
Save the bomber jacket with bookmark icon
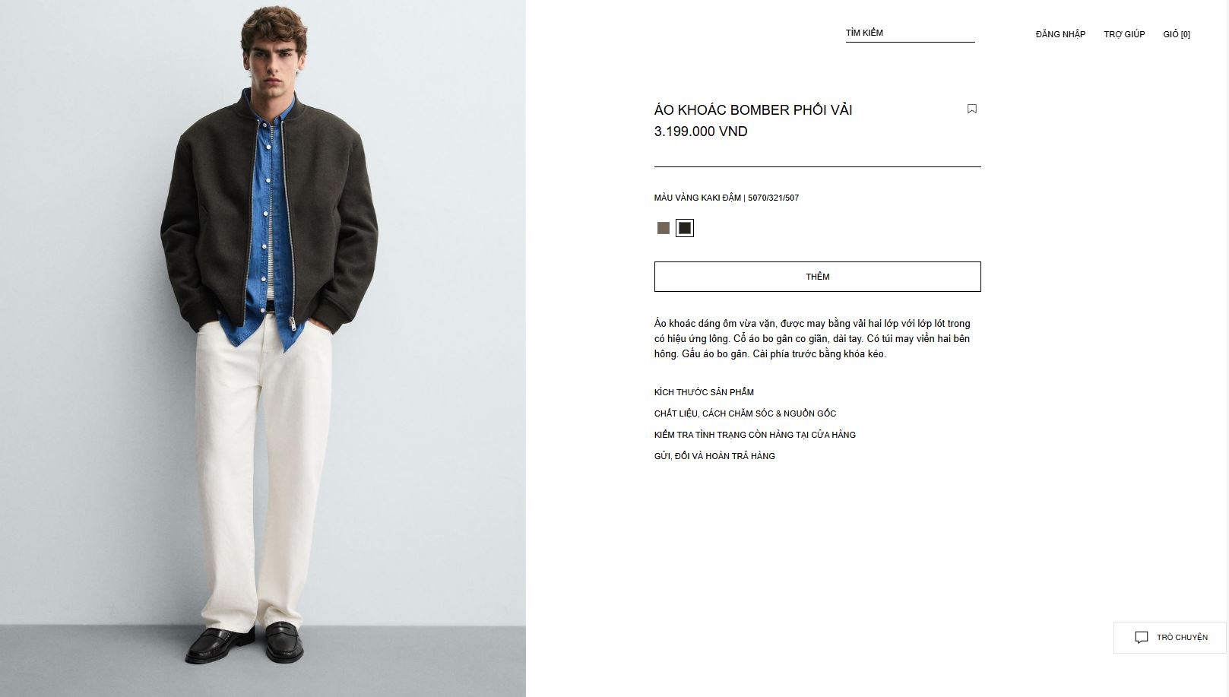click(971, 109)
